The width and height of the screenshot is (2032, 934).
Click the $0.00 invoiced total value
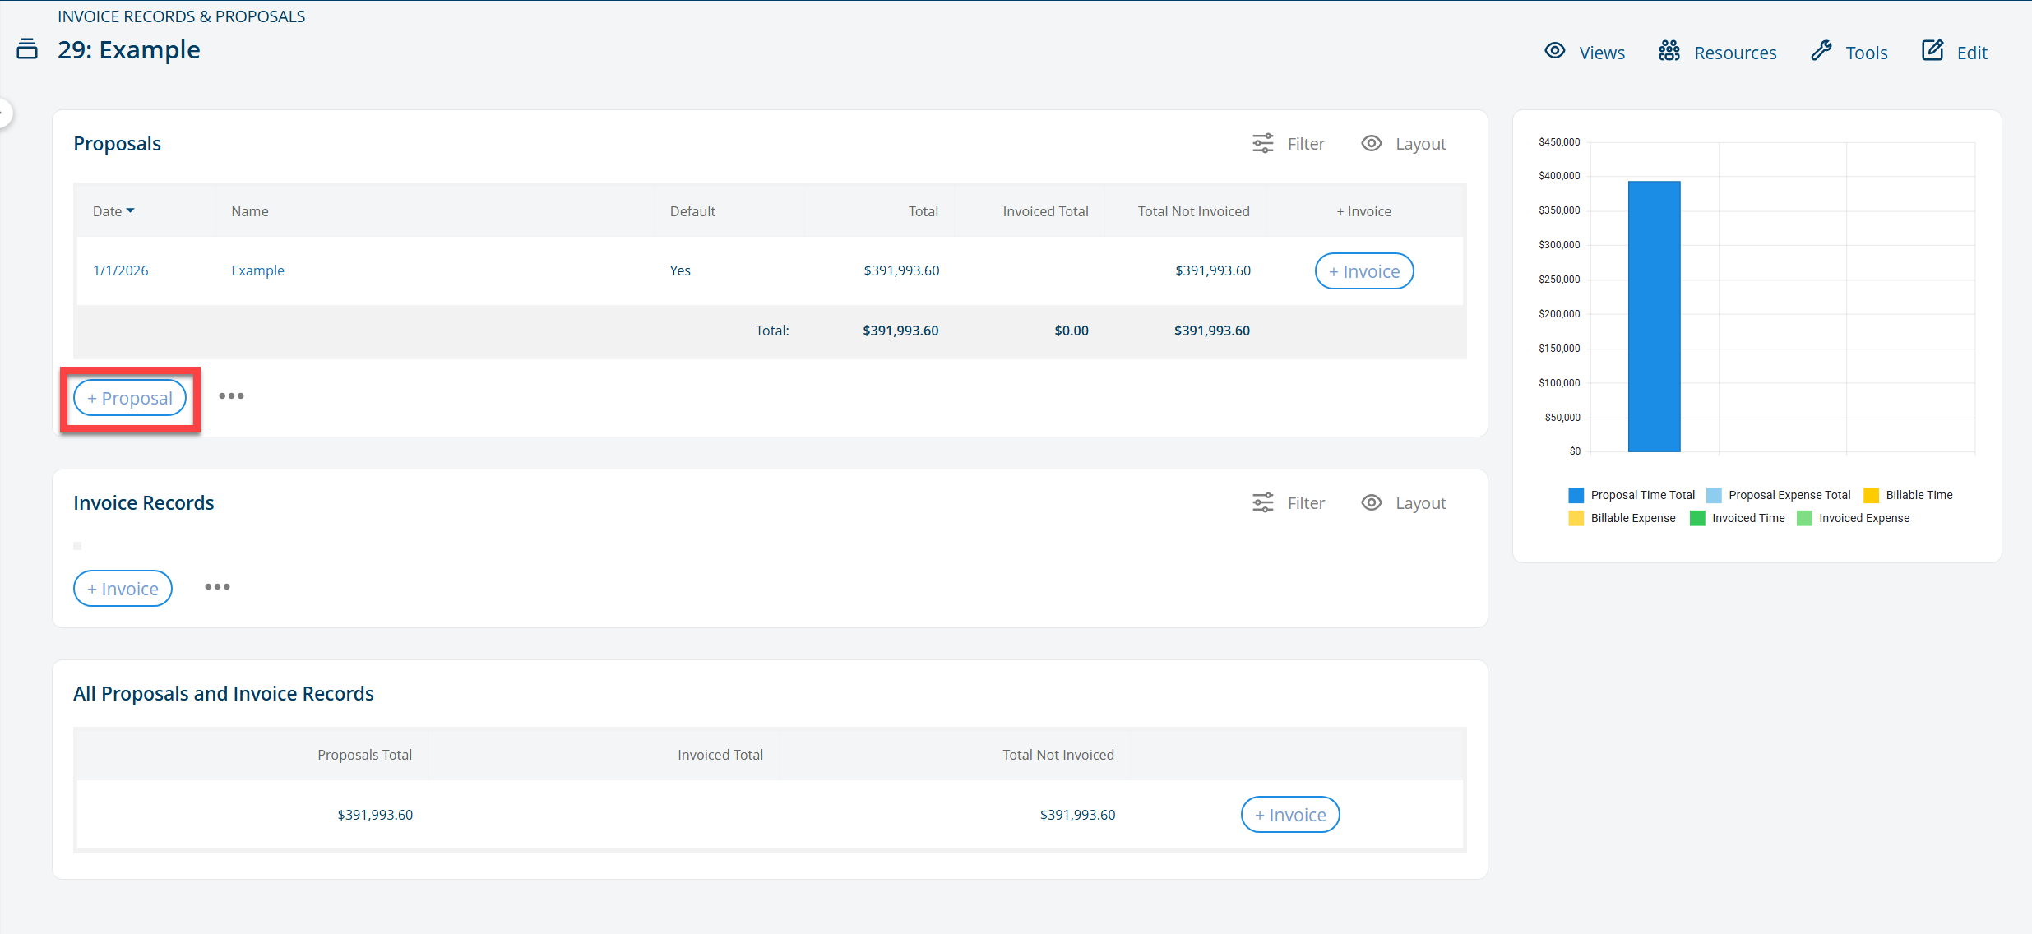[1072, 331]
